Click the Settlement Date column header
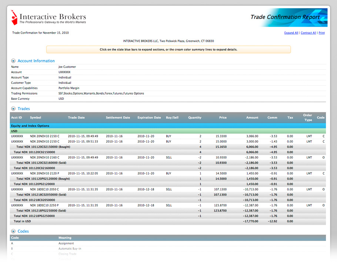 coord(118,117)
